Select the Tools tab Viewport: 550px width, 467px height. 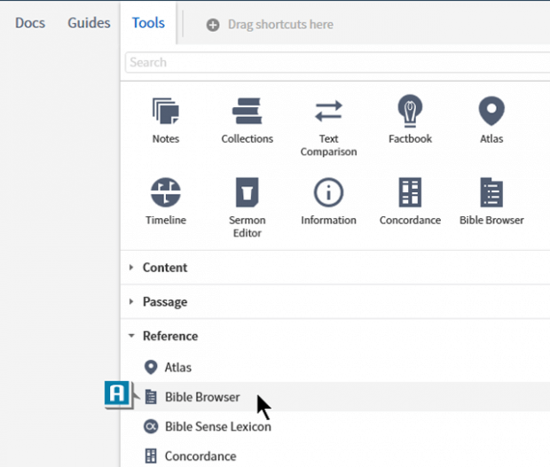[x=148, y=23]
